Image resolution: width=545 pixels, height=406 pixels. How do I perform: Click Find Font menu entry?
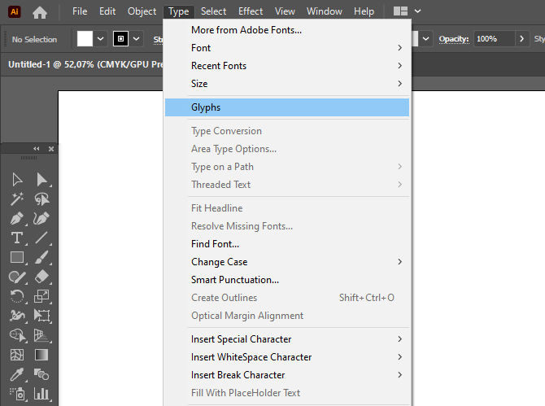pyautogui.click(x=215, y=244)
